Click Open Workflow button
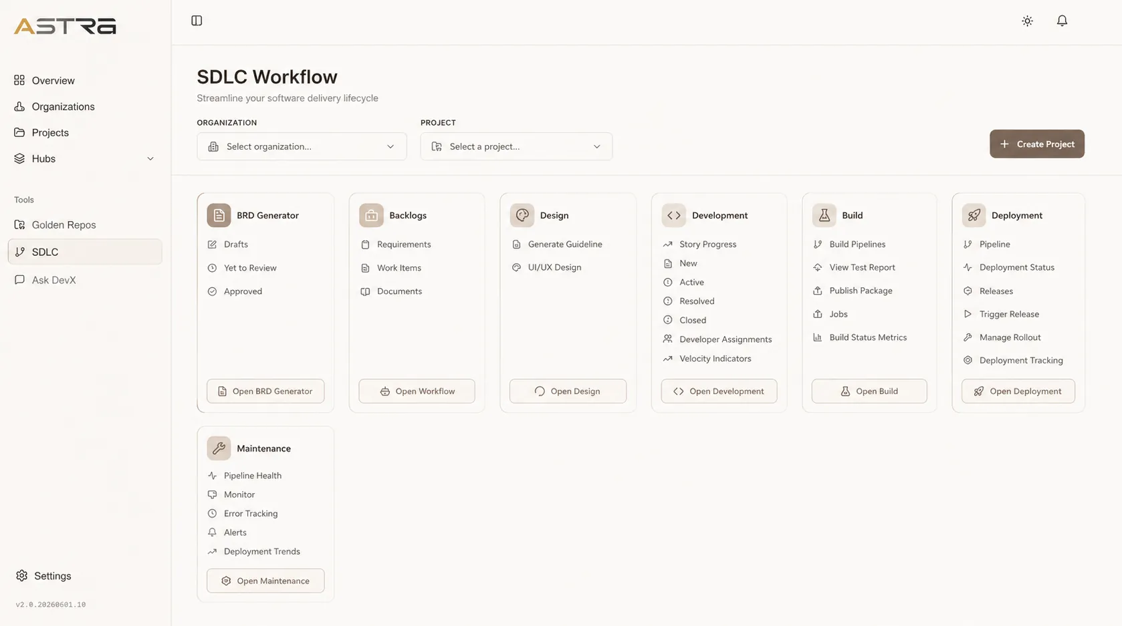This screenshot has height=626, width=1122. (417, 391)
